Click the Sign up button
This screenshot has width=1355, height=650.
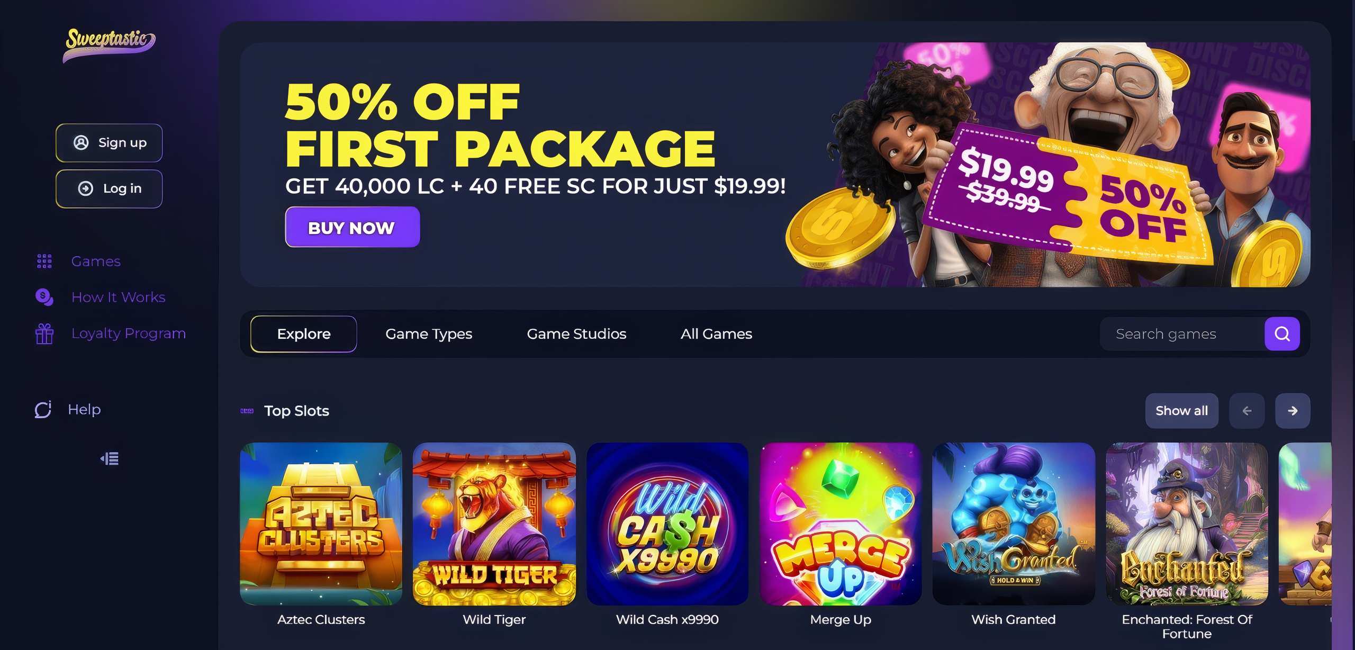click(109, 142)
